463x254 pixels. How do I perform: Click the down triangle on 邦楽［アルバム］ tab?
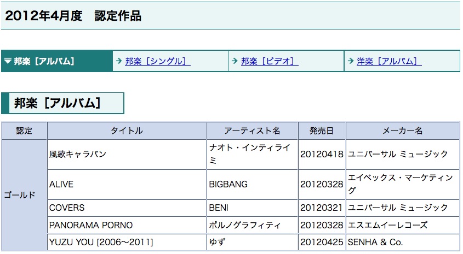[x=8, y=61]
